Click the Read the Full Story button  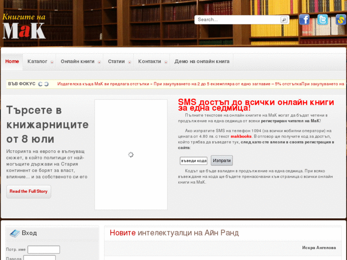point(29,191)
